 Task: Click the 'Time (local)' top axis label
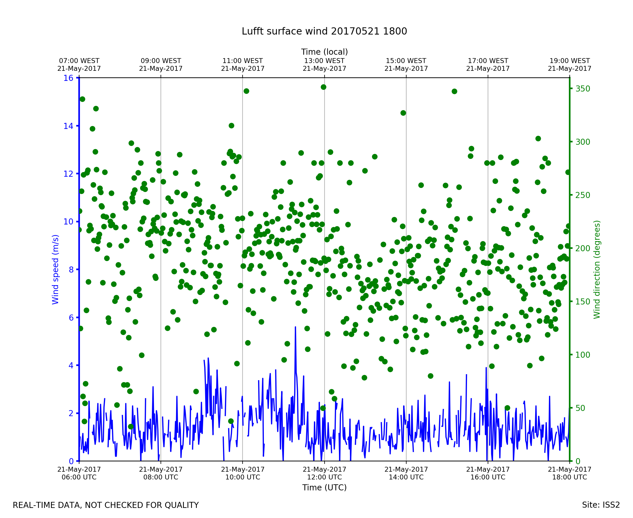(324, 52)
